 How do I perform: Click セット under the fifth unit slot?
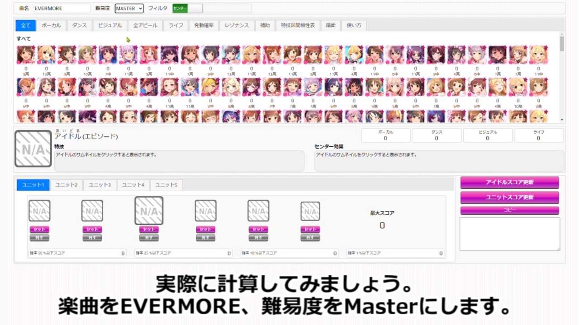tap(258, 229)
